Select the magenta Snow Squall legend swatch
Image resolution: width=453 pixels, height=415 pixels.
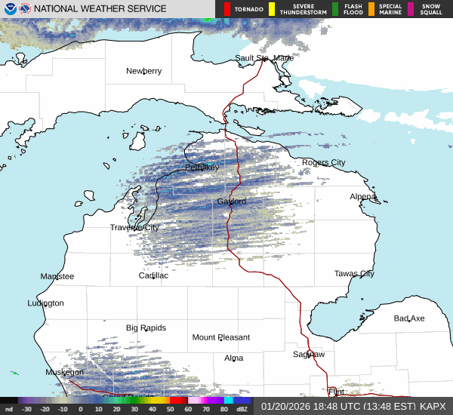coord(411,9)
